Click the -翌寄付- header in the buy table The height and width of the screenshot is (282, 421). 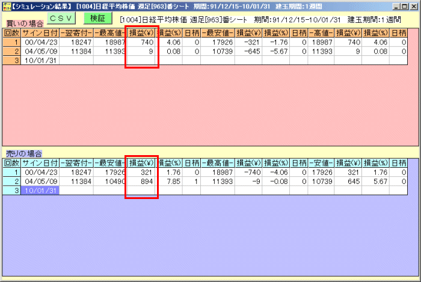(x=76, y=33)
